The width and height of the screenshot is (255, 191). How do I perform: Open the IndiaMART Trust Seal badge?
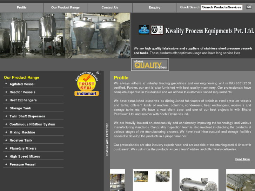(87, 84)
